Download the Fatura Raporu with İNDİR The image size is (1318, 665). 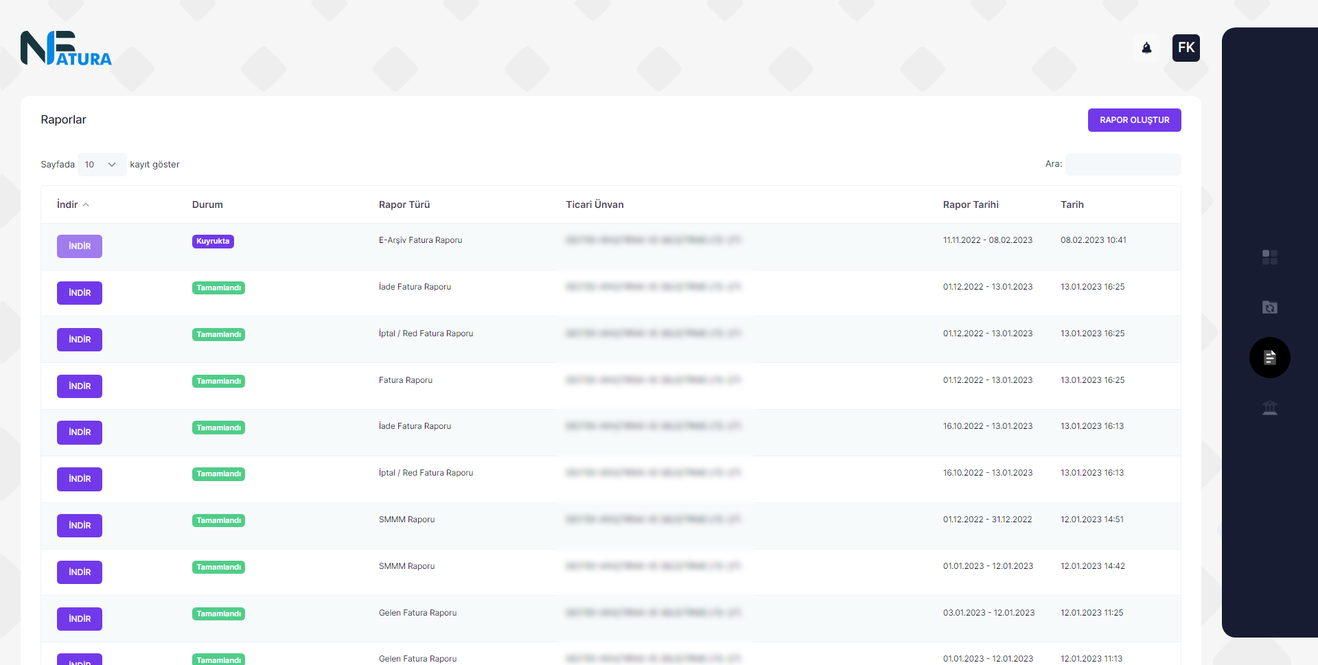(80, 386)
